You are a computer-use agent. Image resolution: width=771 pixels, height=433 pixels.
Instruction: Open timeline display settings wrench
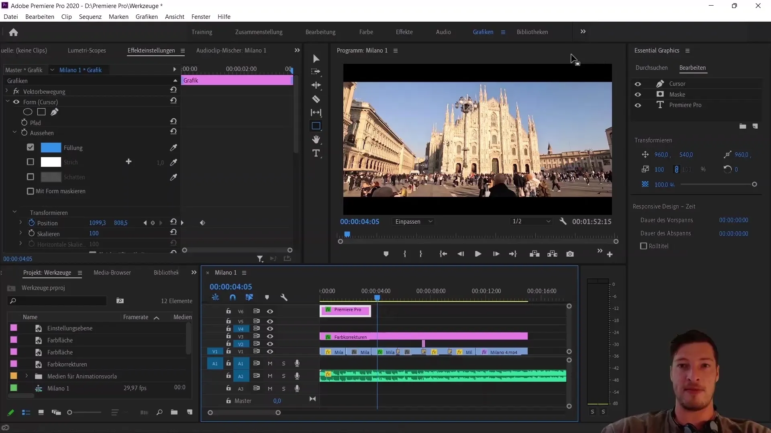[x=284, y=297]
